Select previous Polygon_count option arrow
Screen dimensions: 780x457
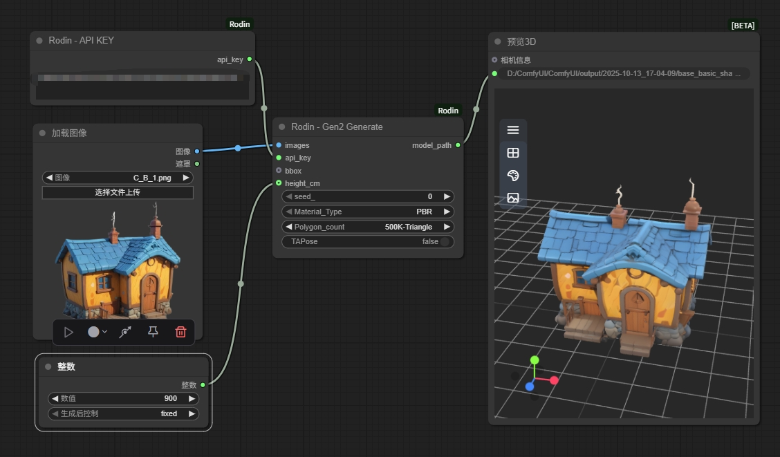[288, 227]
